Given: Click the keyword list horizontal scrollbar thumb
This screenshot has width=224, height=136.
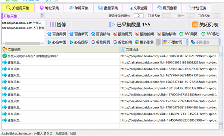Looking at the screenshot, I should click(x=23, y=43).
